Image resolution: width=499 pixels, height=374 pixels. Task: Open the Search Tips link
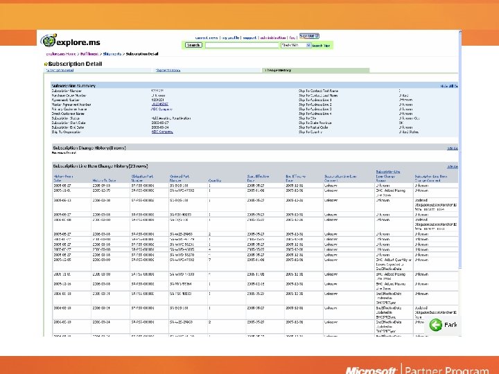click(321, 46)
